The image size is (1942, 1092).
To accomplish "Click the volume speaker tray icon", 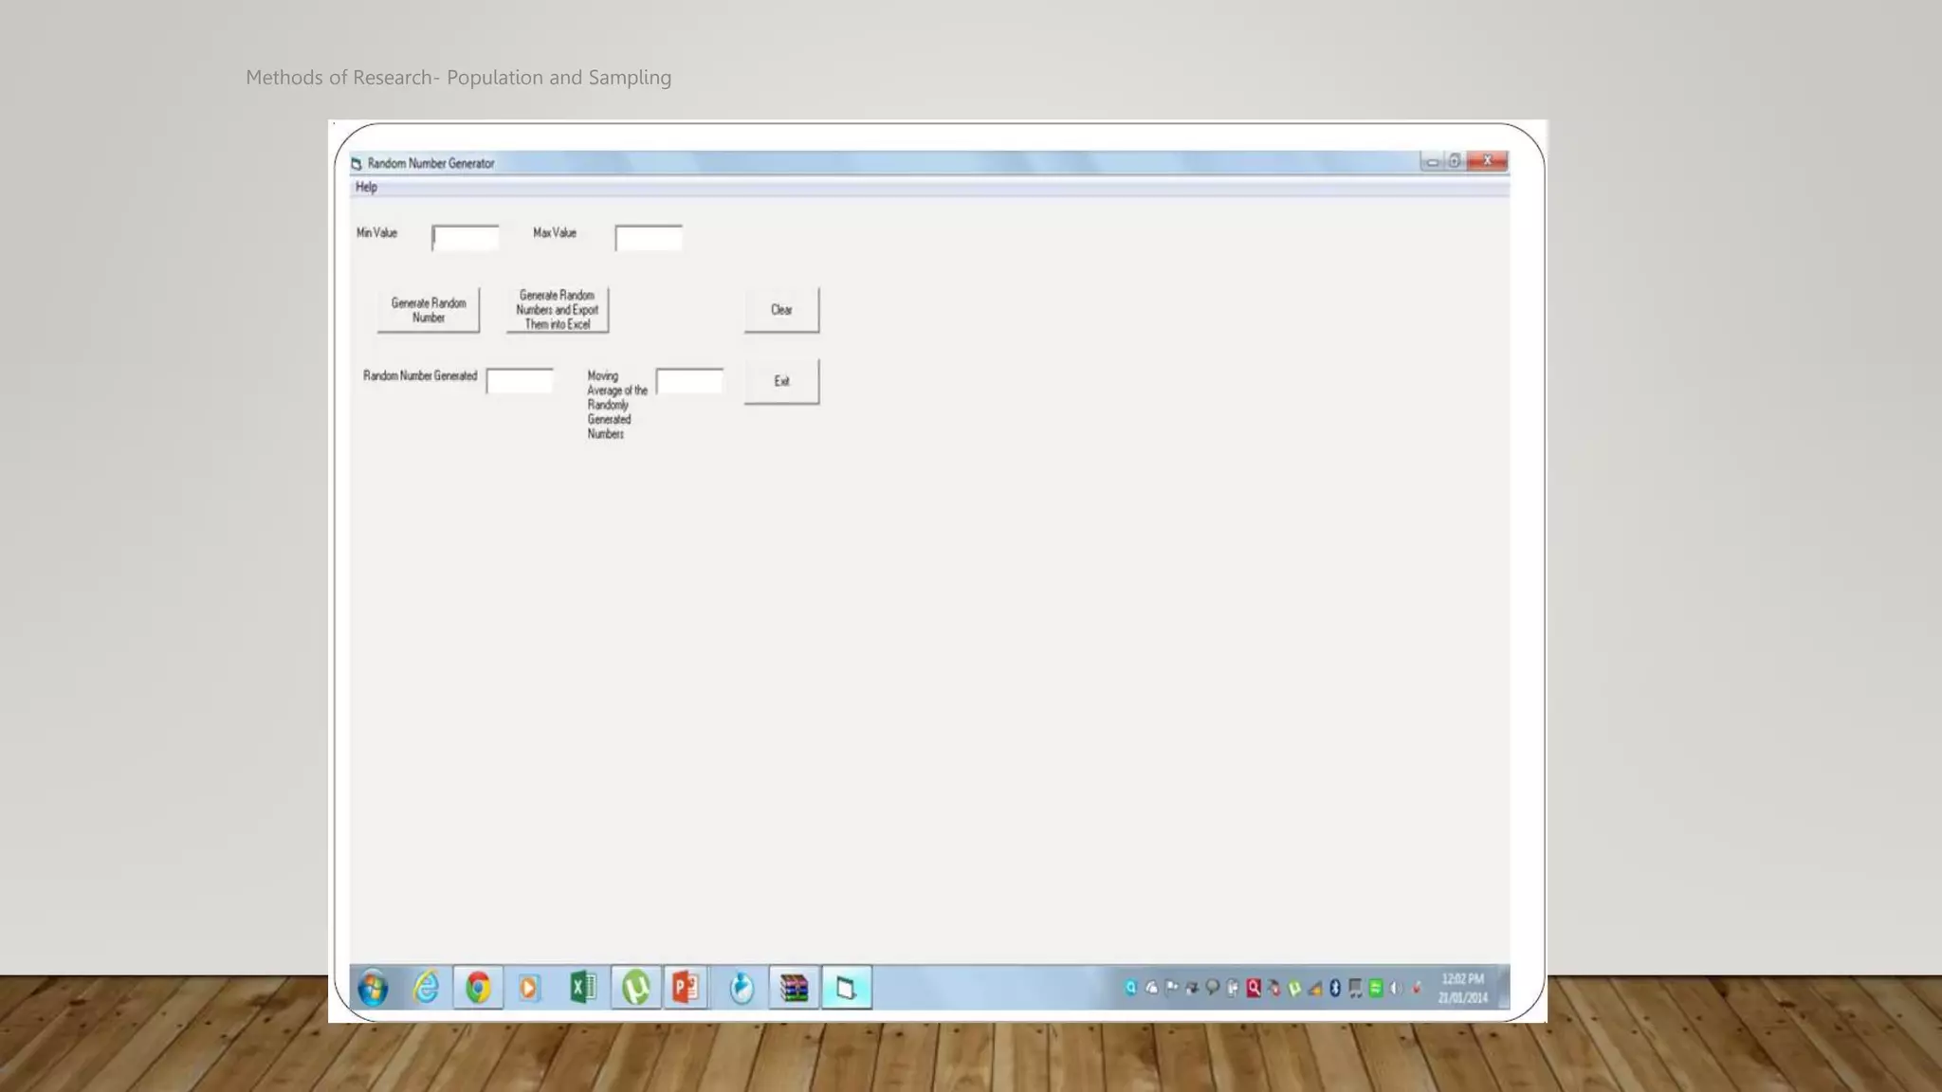I will (x=1396, y=989).
